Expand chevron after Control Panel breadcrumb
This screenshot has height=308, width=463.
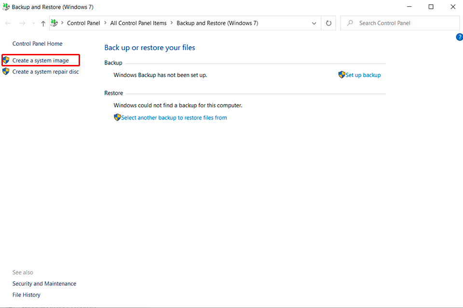coord(105,23)
